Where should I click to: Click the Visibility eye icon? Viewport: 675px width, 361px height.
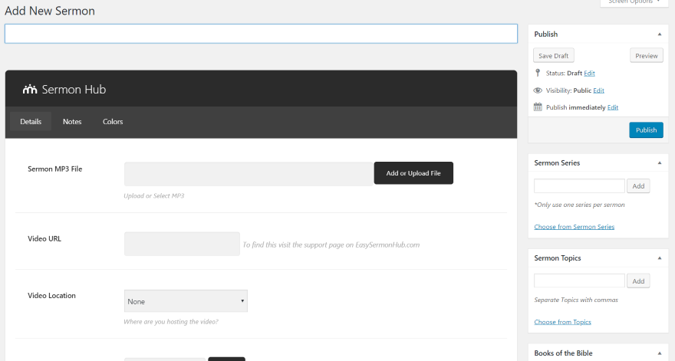(538, 90)
